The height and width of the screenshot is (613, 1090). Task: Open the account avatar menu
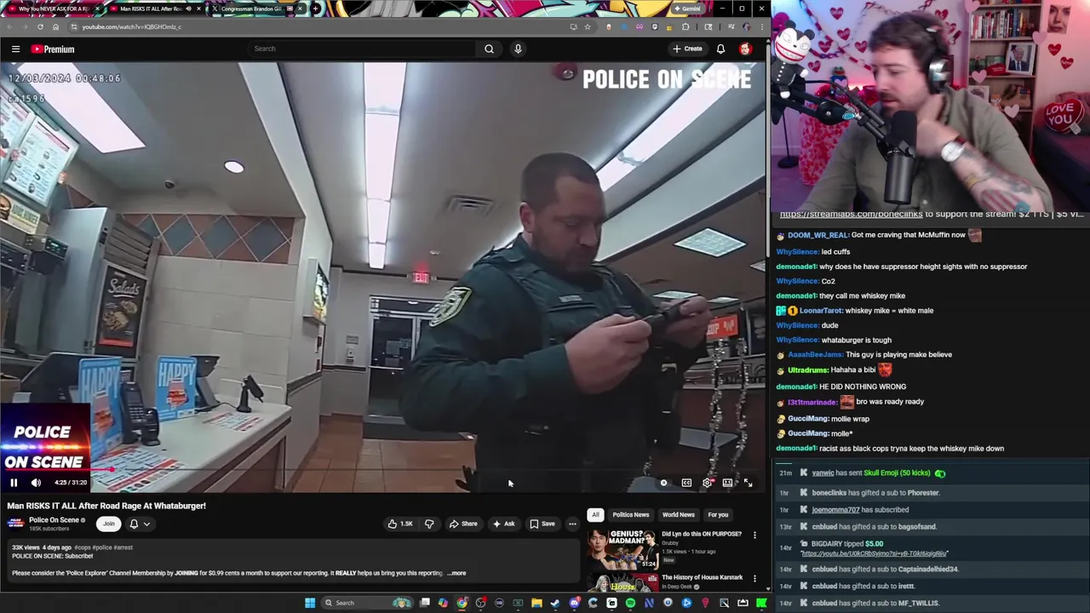pos(746,49)
